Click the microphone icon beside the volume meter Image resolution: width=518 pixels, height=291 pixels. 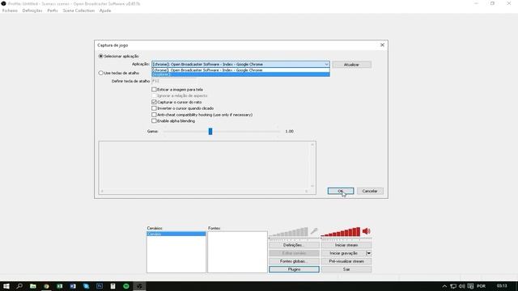(x=314, y=231)
